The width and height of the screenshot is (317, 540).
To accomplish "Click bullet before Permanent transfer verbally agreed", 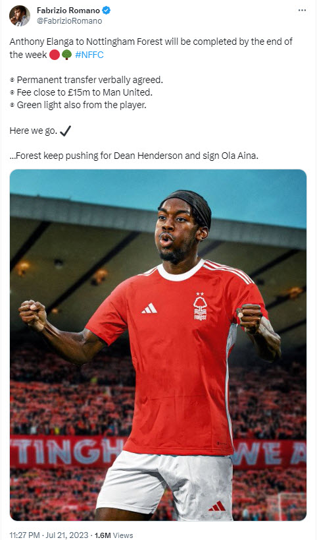I will coord(12,80).
